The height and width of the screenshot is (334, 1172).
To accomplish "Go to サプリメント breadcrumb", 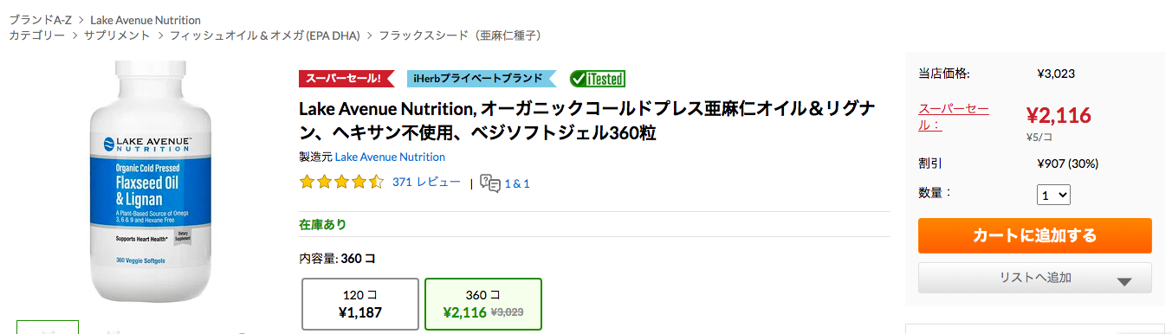I will point(117,35).
